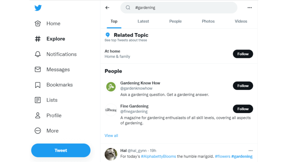Go back using the left arrow
Viewport: 288px width, 162px height.
tap(107, 7)
